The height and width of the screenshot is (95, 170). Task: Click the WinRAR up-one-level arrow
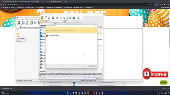tap(18, 27)
